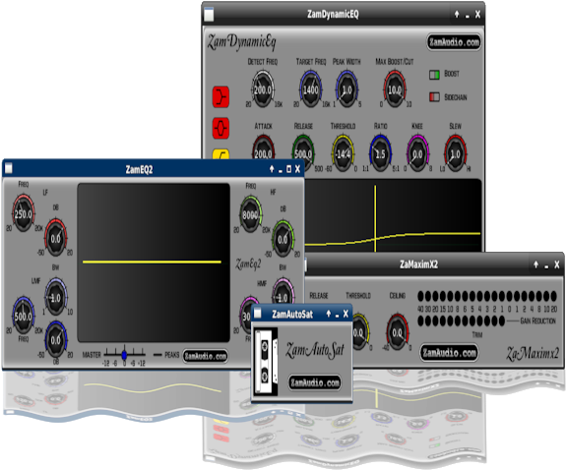
Task: Click the Detect Freq knob
Action: tap(263, 89)
